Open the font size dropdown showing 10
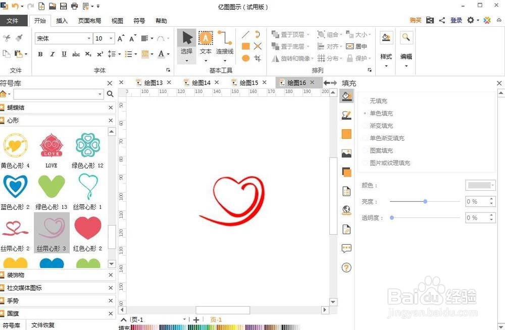The height and width of the screenshot is (330, 505). [x=110, y=38]
